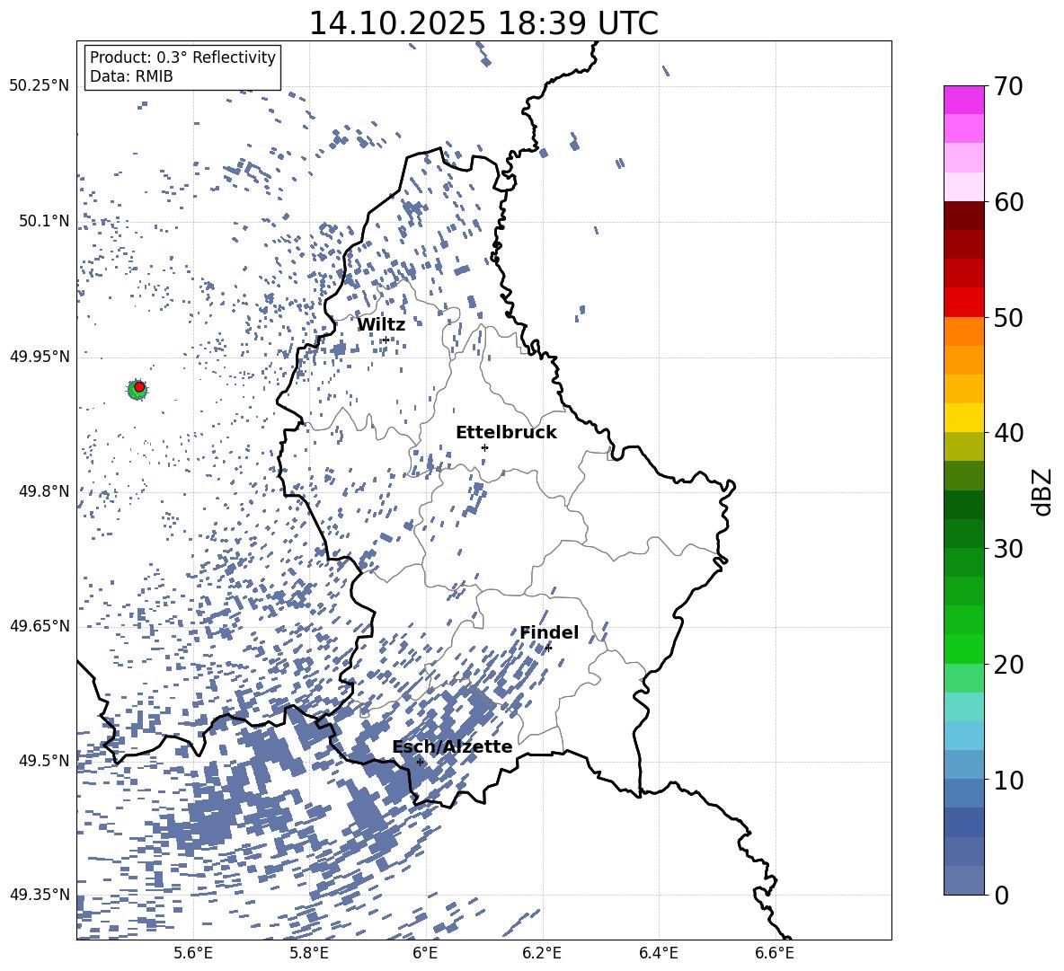
Task: Click the dark maroon colorbar segment below 60
Action: click(x=963, y=216)
